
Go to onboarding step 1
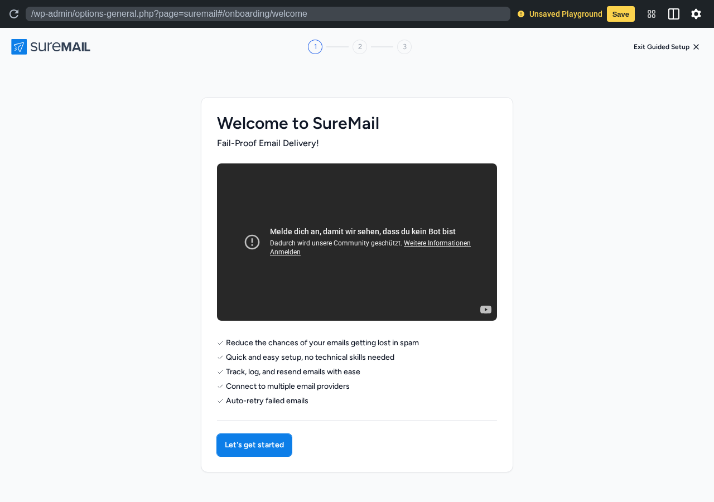pos(315,47)
